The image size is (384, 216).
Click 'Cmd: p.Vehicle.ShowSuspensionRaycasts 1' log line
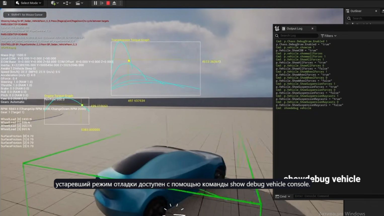(x=307, y=96)
